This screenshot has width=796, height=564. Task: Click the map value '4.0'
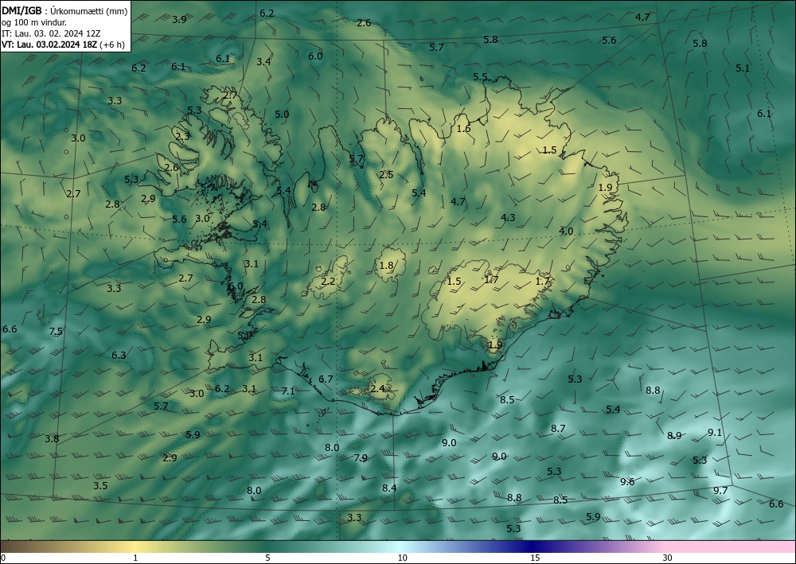pyautogui.click(x=566, y=231)
